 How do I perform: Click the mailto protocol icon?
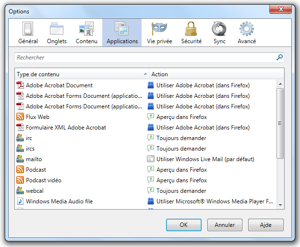click(x=20, y=159)
